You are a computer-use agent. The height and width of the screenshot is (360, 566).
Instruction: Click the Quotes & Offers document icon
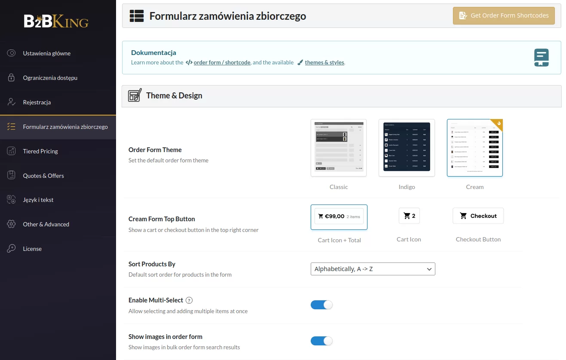pos(12,176)
